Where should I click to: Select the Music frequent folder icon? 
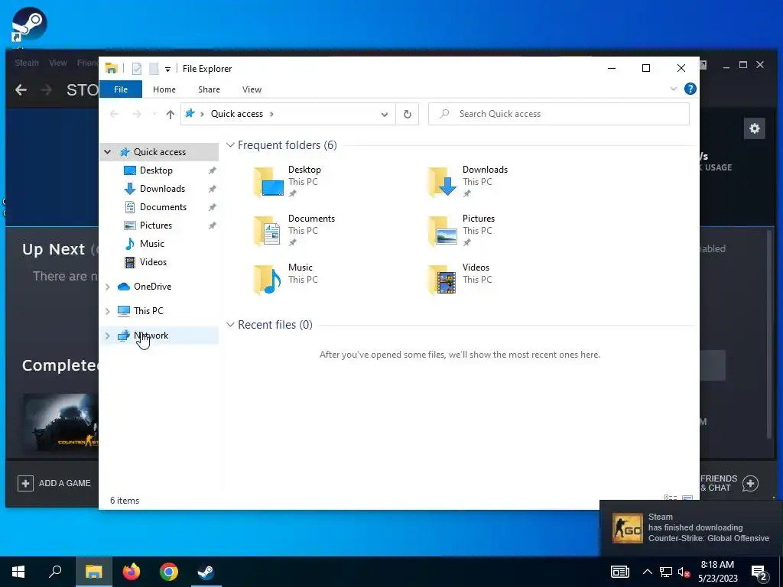click(268, 280)
